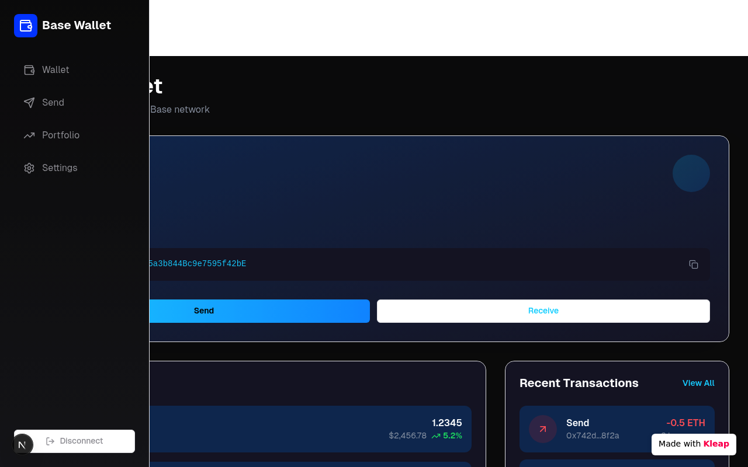Open the Send sidebar item

(75, 103)
